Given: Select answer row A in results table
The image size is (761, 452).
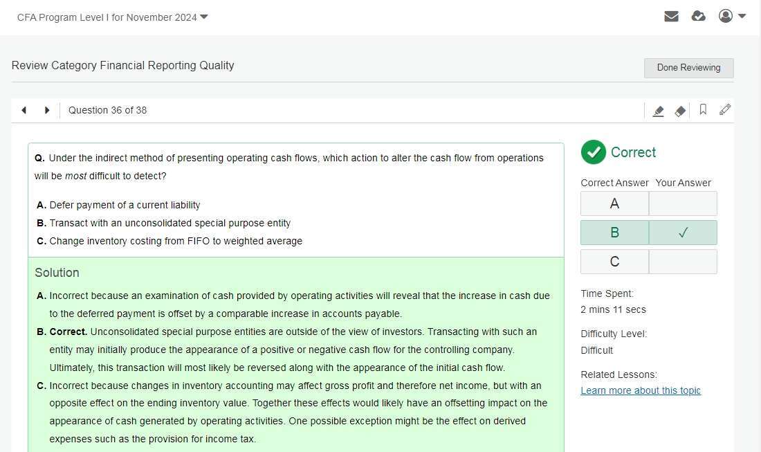Looking at the screenshot, I should pos(614,204).
